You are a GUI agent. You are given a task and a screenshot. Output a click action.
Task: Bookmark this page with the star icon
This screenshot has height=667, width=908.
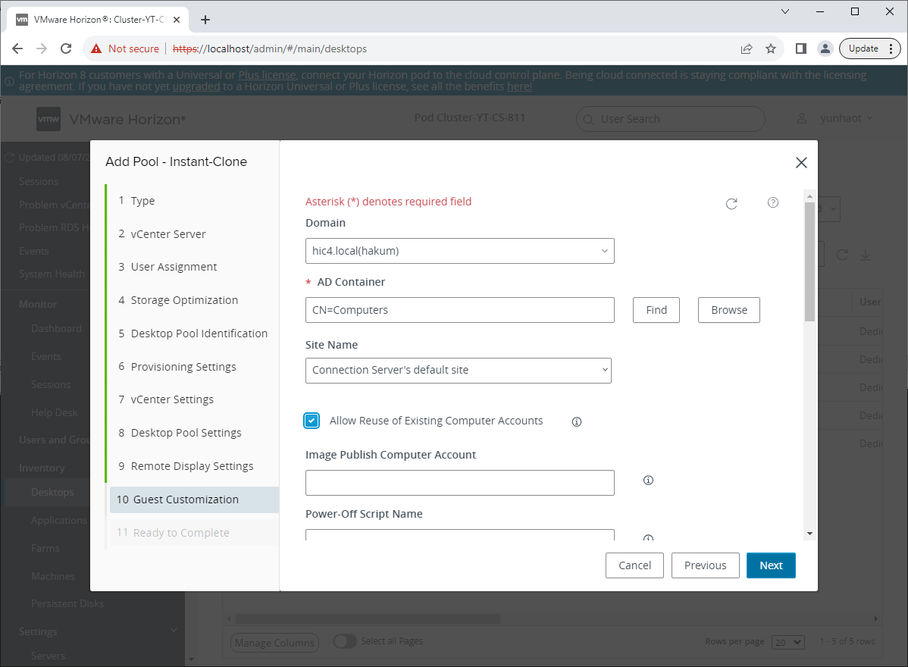[x=771, y=49]
